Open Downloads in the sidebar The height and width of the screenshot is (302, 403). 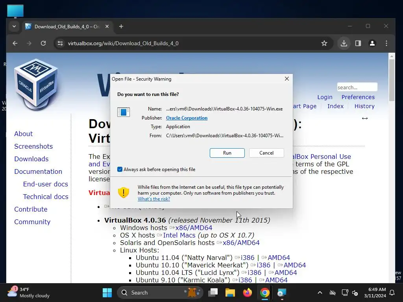tap(31, 159)
